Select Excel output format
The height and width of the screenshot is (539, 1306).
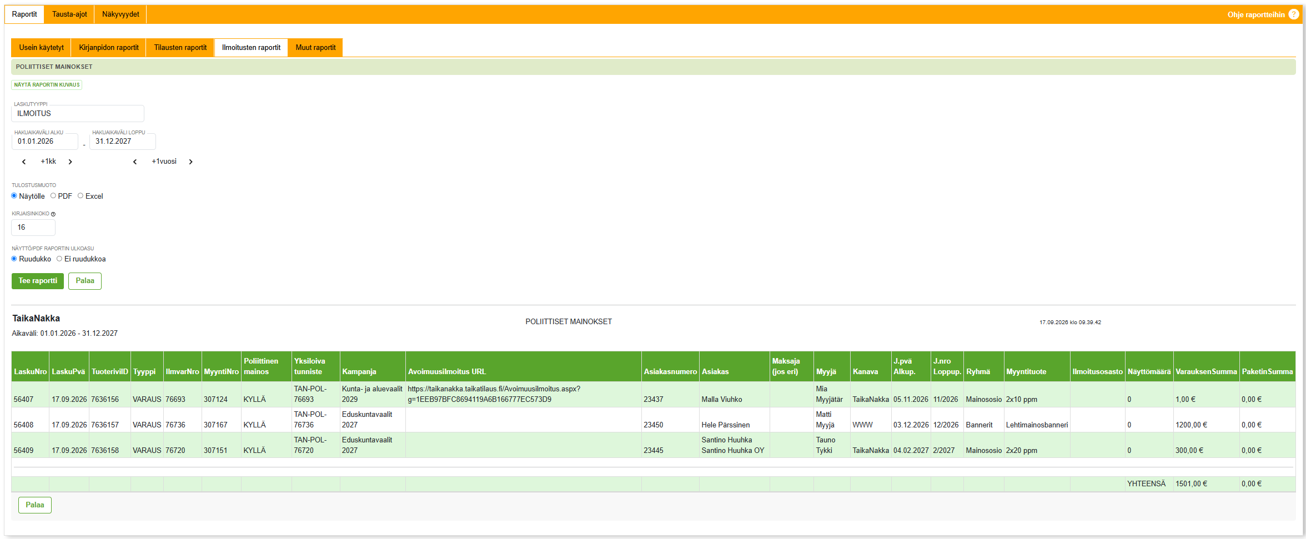[x=81, y=195]
